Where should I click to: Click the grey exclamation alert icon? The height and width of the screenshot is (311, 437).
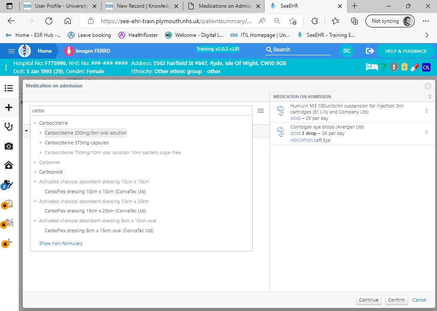[x=394, y=67]
